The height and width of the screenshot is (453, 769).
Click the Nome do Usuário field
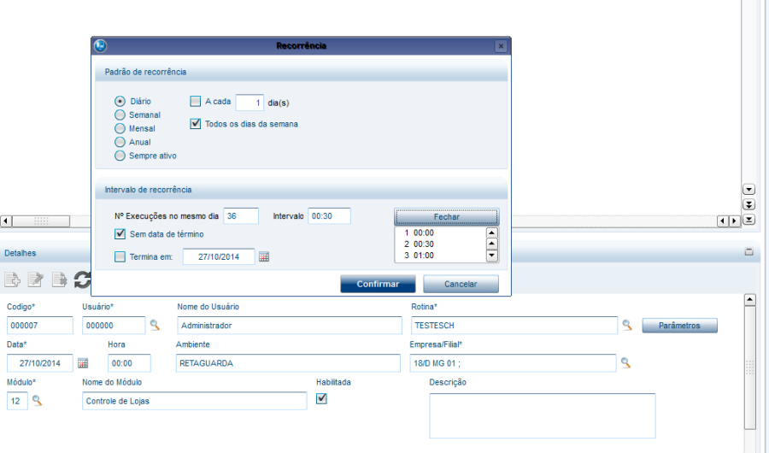point(290,326)
